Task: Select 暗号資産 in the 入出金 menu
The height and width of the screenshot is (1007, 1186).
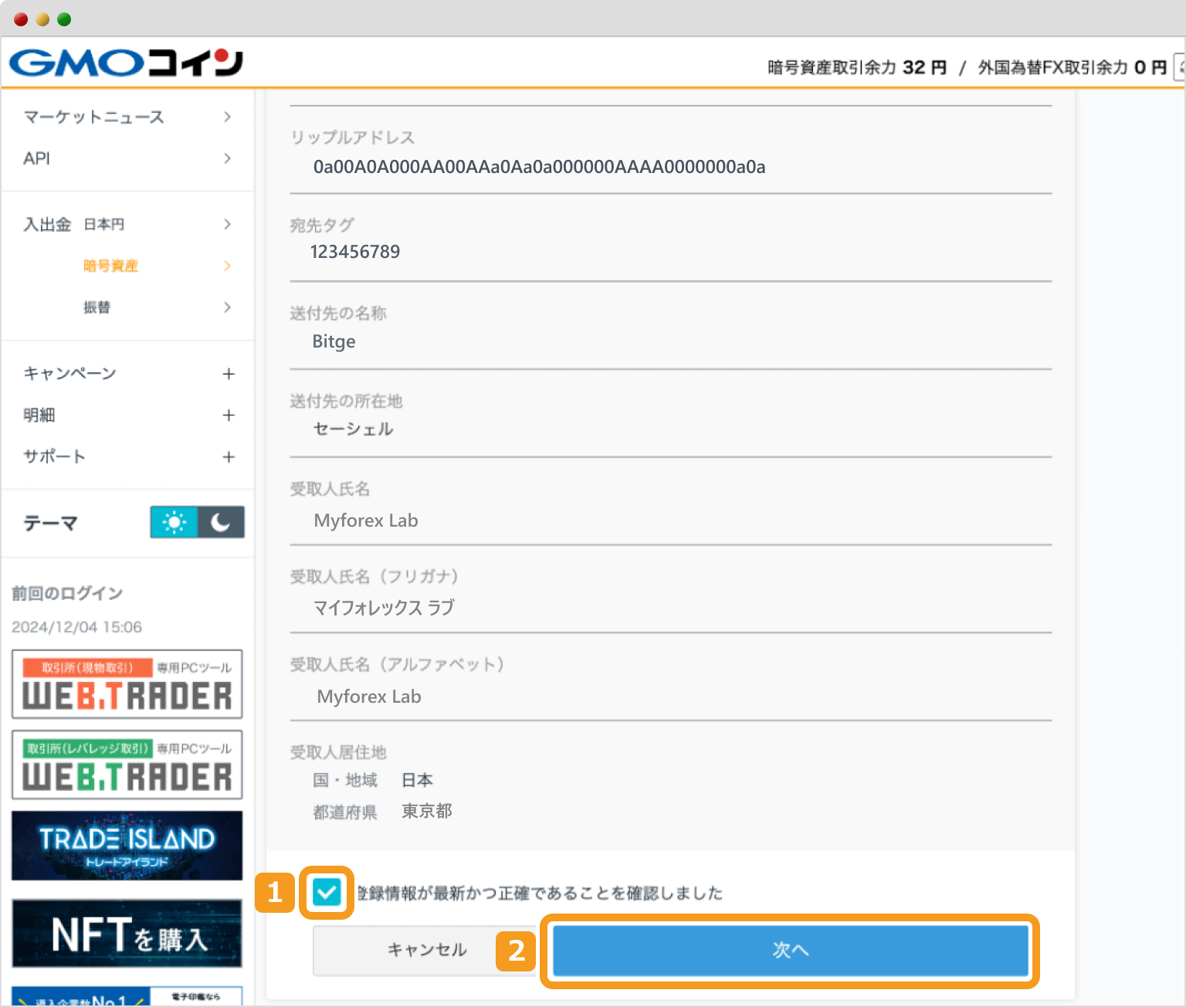Action: click(110, 266)
